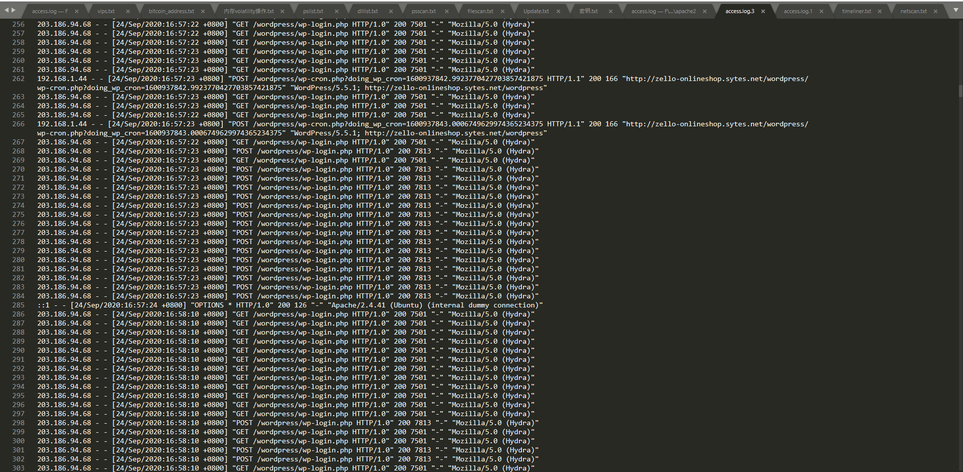Close the bitcoin_address.txt tab

[x=203, y=11]
